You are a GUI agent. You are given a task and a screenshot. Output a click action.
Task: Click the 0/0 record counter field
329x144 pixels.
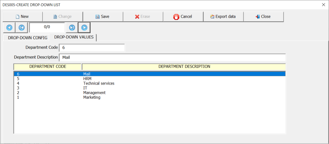[47, 28]
